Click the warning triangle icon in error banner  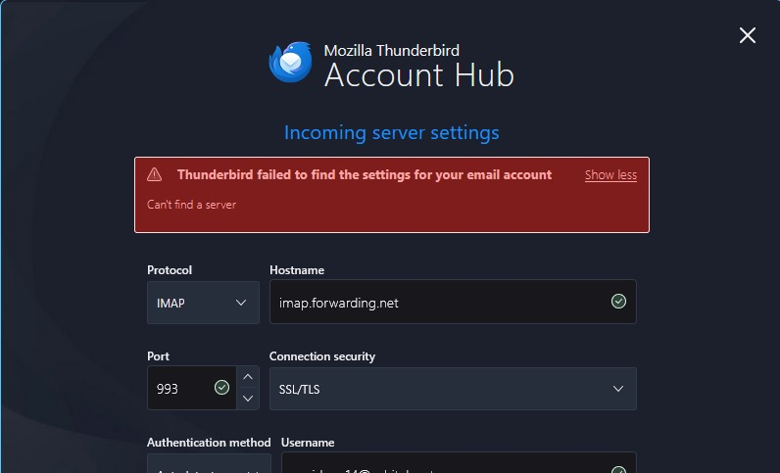[x=155, y=174]
